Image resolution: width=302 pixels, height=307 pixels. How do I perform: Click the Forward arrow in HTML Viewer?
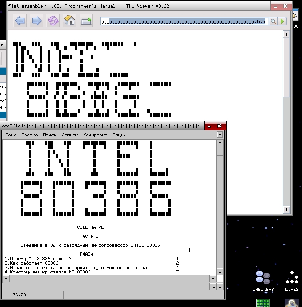click(37, 21)
